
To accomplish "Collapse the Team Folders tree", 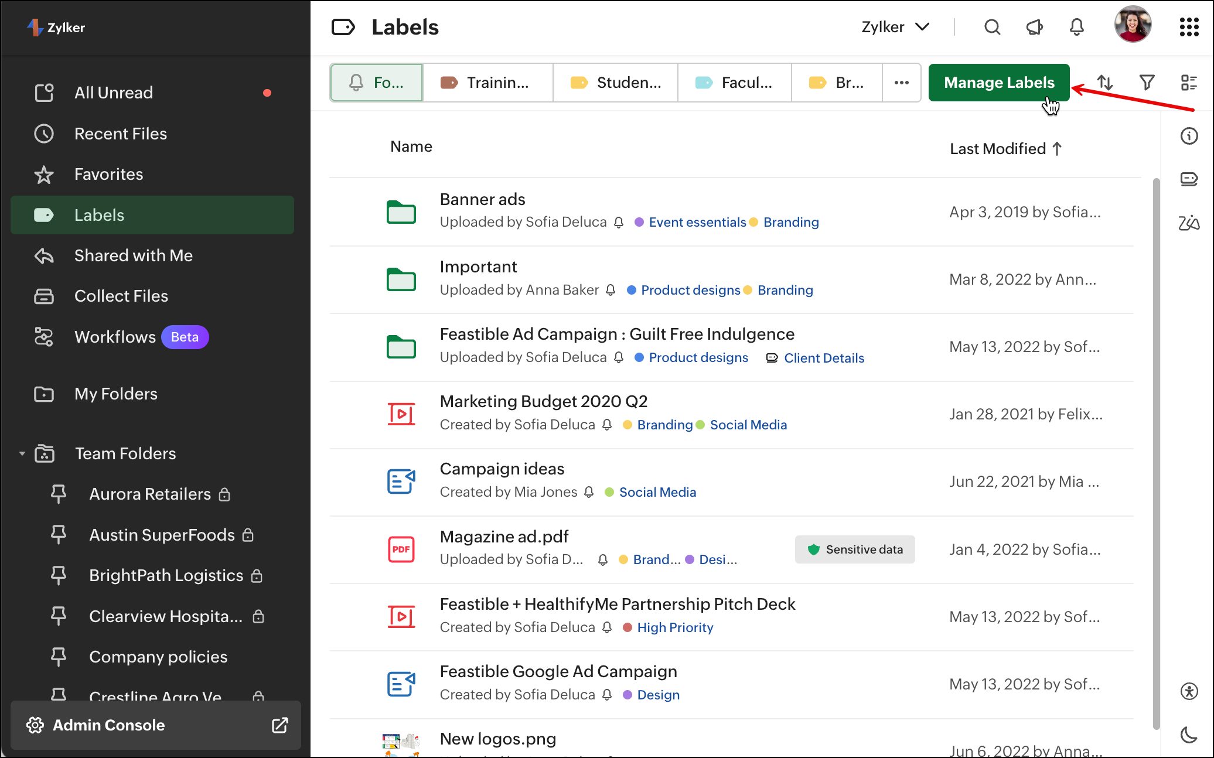I will (x=22, y=453).
